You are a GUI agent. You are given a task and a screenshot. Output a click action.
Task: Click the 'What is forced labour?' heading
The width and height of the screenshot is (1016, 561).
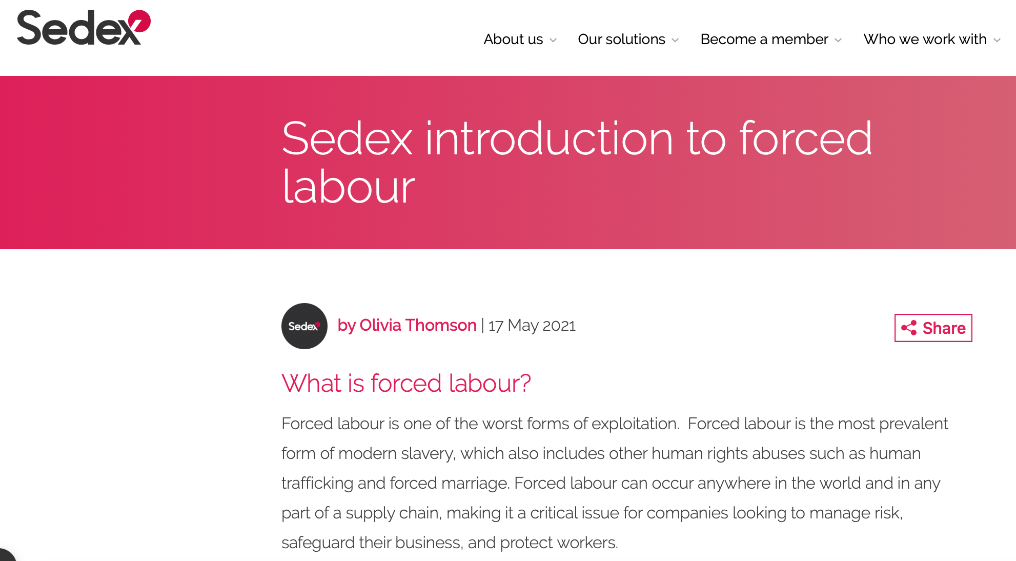click(x=406, y=383)
